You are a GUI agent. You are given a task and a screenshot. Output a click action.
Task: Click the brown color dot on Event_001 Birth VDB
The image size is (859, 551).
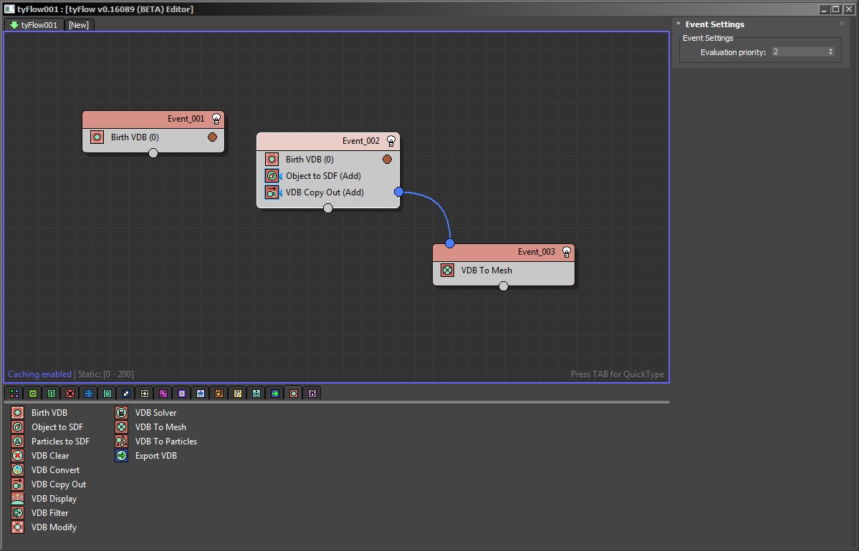click(212, 137)
